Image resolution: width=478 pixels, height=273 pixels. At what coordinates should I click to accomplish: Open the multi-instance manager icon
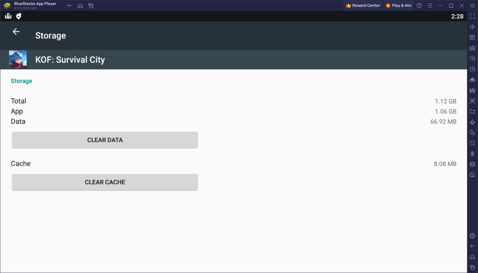(x=472, y=80)
